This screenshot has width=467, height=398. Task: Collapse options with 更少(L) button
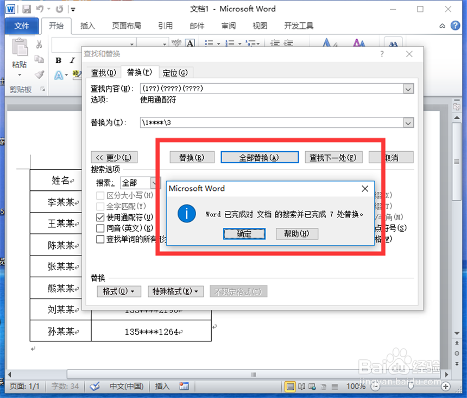pos(114,158)
